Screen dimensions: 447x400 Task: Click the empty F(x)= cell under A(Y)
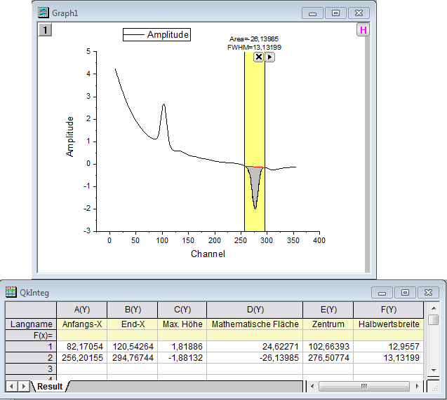82,336
